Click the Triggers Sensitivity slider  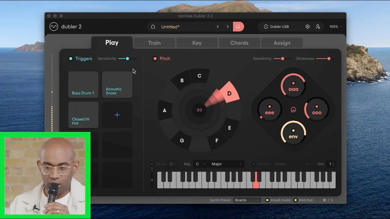coord(127,59)
